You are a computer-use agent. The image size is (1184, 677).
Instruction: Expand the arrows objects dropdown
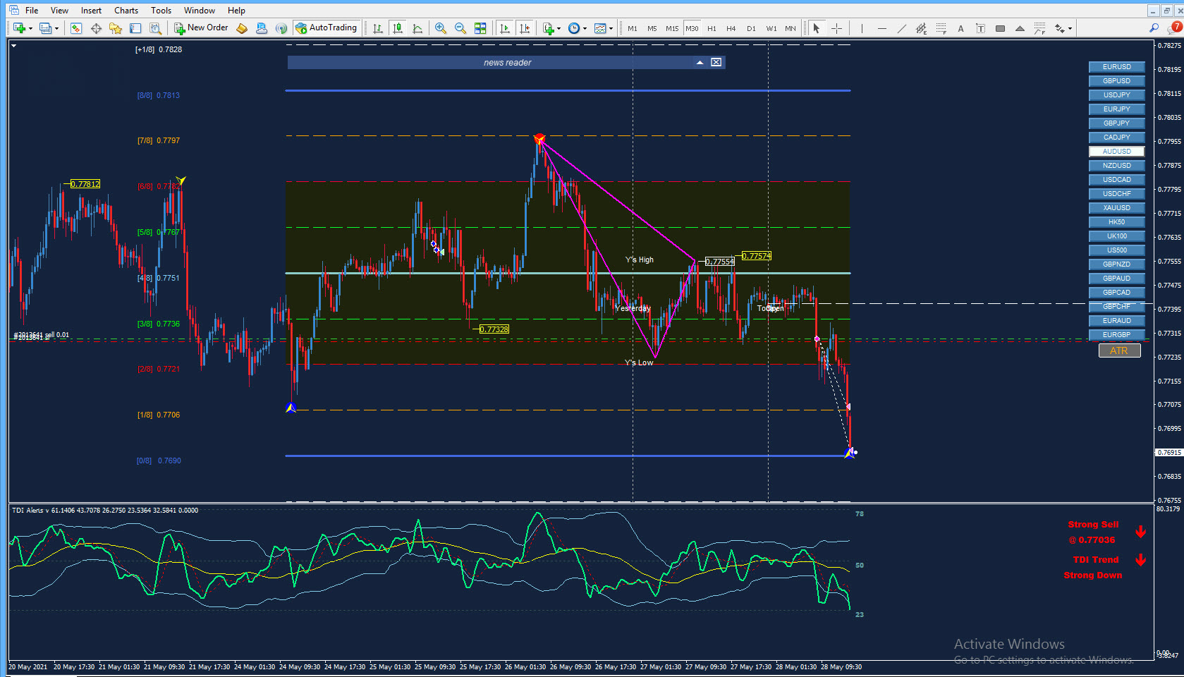pos(1070,29)
